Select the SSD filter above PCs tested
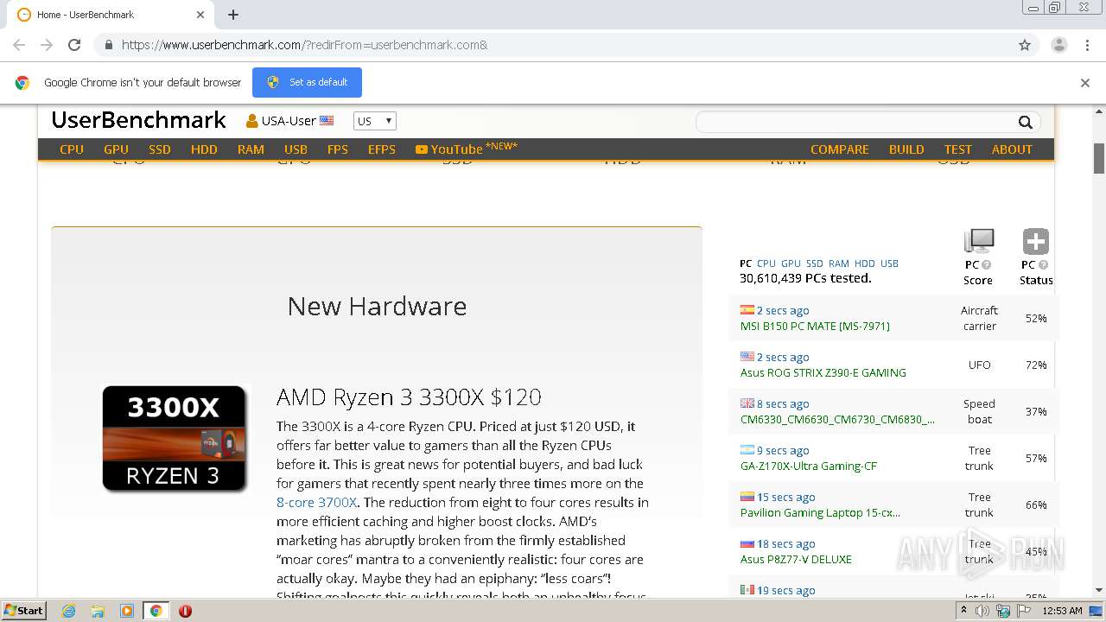 (815, 263)
